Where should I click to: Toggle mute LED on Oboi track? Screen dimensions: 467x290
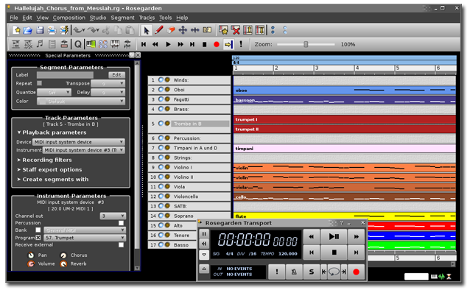(161, 89)
